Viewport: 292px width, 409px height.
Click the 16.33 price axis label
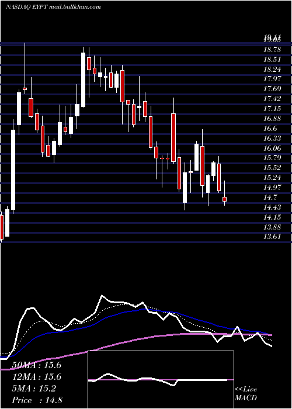click(x=272, y=138)
